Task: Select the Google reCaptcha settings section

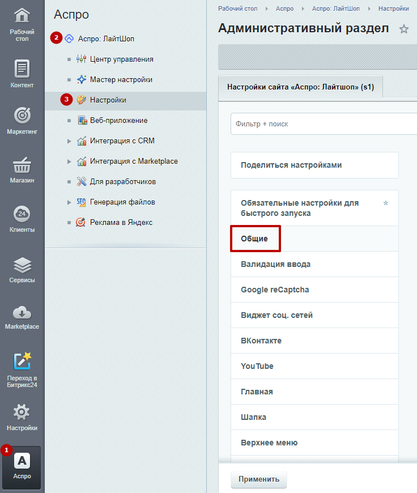Action: (x=314, y=290)
